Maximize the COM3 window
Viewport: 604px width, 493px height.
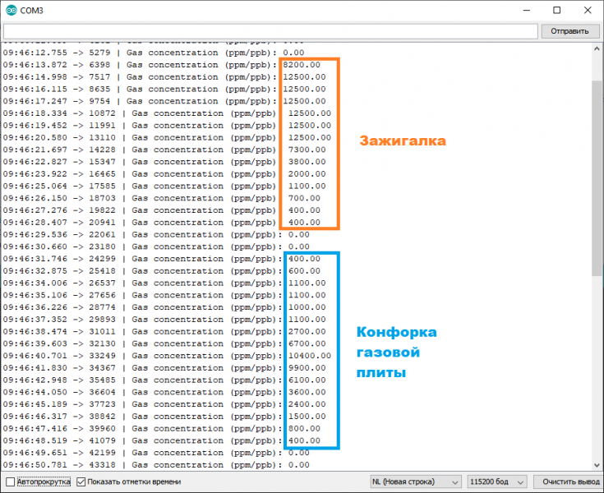[x=556, y=10]
